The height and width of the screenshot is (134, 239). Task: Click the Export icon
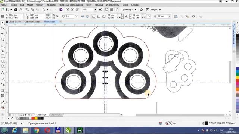72,10
